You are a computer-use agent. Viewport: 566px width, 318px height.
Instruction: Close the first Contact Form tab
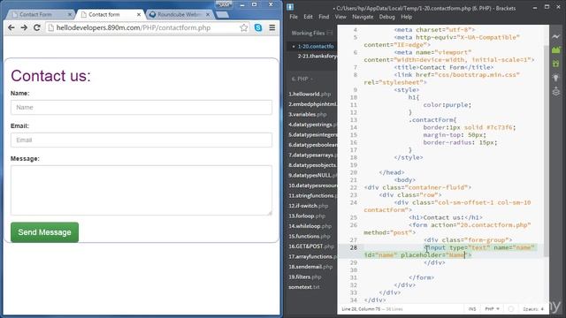[x=70, y=14]
